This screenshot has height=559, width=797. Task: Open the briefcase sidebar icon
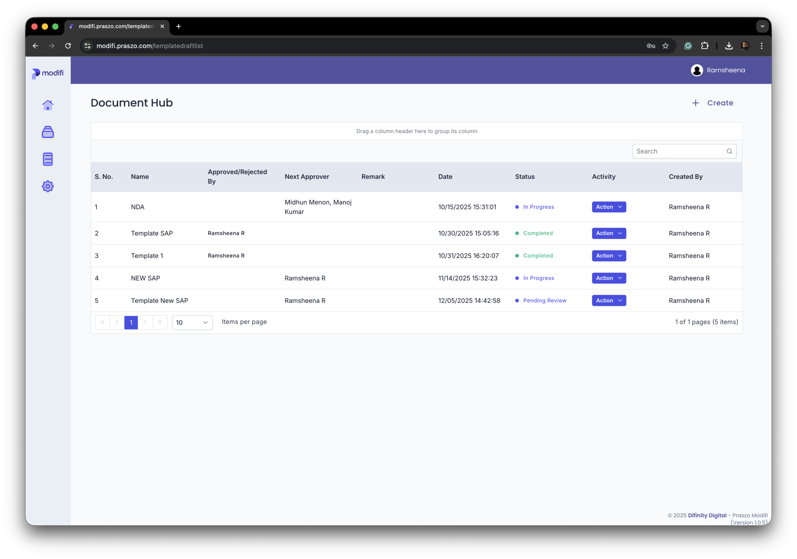pyautogui.click(x=48, y=132)
